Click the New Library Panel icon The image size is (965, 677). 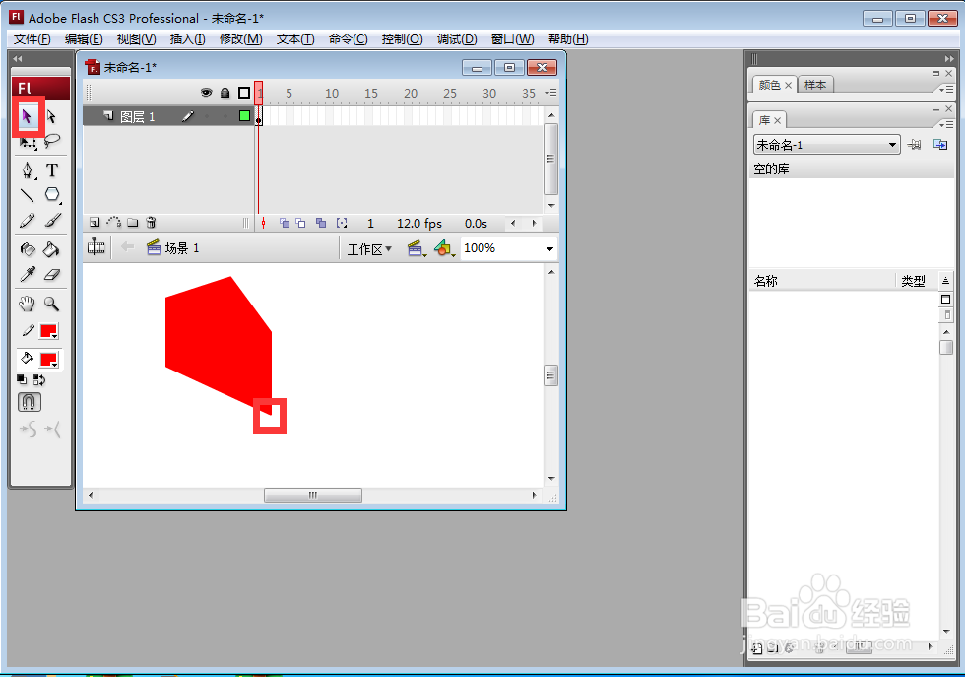(940, 145)
